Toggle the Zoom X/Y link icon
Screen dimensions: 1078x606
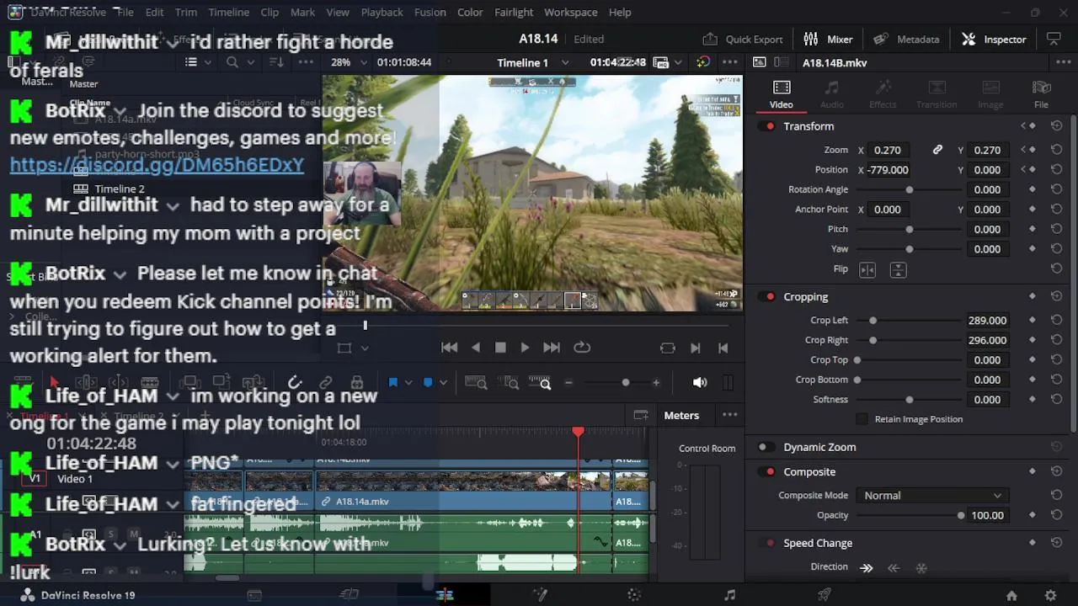937,150
